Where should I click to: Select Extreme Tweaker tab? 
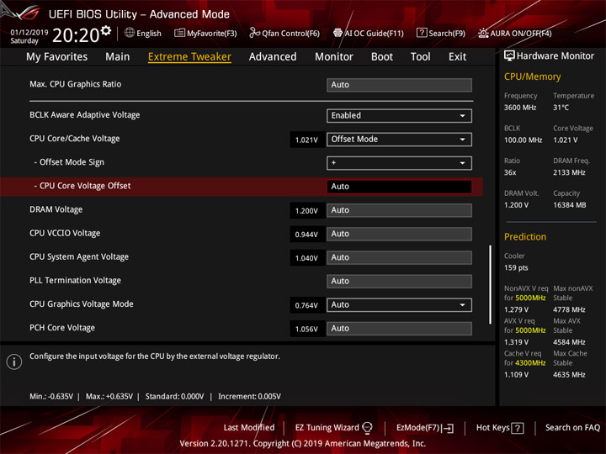coord(189,57)
